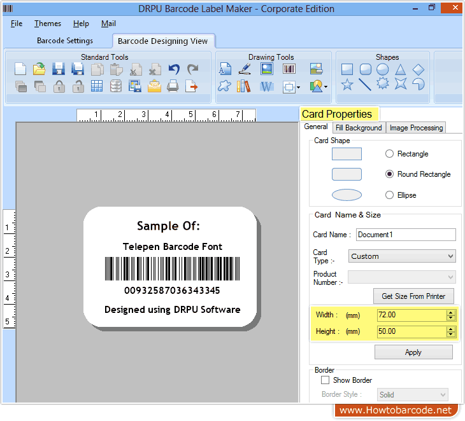Click the Cut scissors icon
Image resolution: width=465 pixels, height=421 pixels.
136,69
